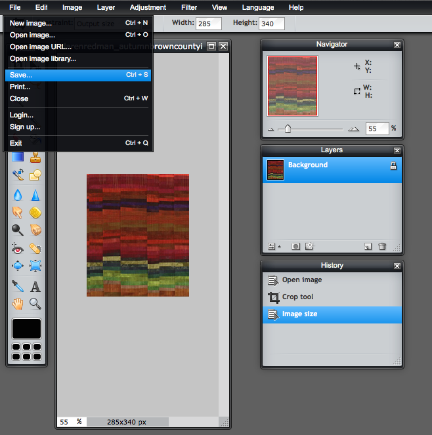The width and height of the screenshot is (432, 435).
Task: Choose Open image... from File menu
Action: tap(78, 35)
